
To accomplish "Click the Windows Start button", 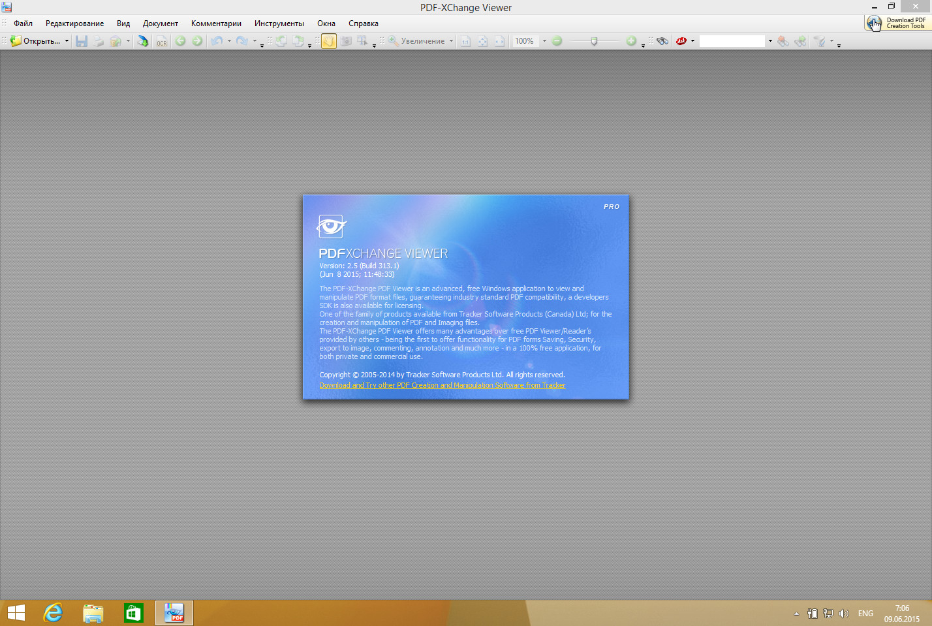I will (x=16, y=613).
